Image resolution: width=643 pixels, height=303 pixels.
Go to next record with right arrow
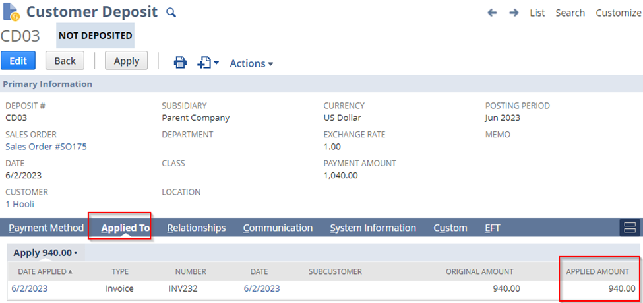pos(514,13)
